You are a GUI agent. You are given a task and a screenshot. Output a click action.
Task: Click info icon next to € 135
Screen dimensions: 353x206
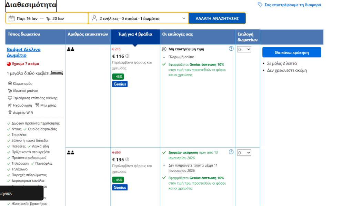click(127, 159)
